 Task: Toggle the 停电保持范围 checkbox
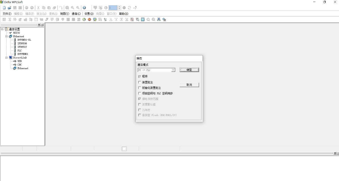pos(140,99)
